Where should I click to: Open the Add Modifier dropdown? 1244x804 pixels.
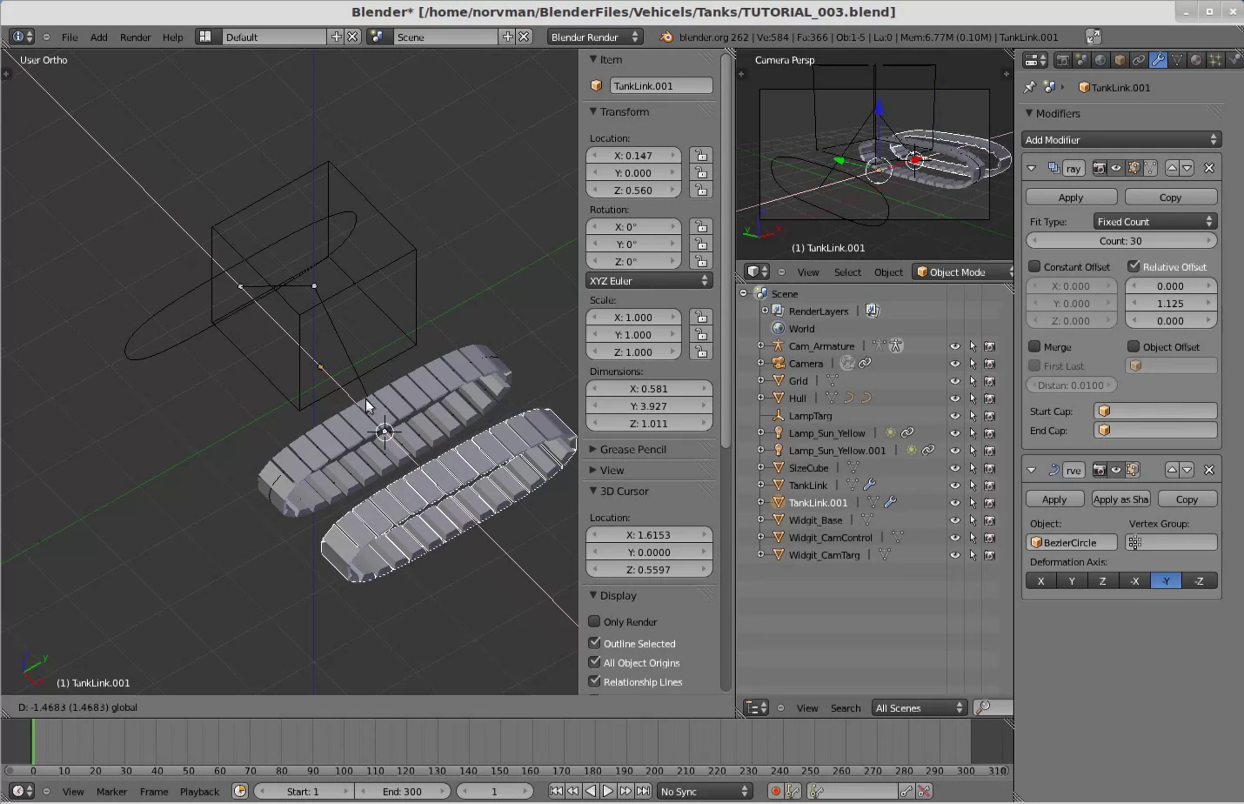click(x=1120, y=140)
